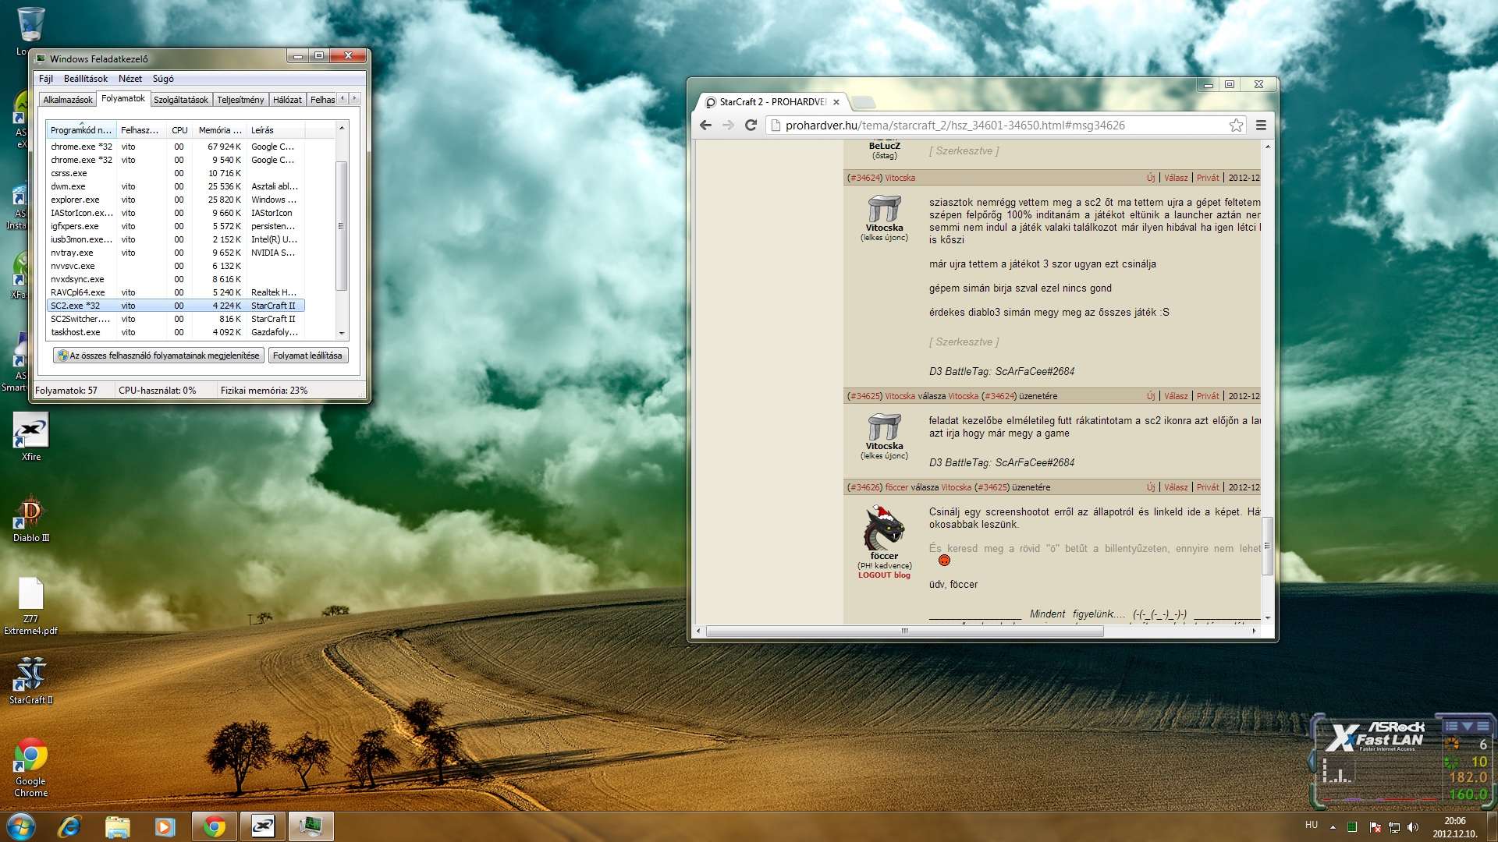Click Chrome's back navigation arrow

point(705,126)
